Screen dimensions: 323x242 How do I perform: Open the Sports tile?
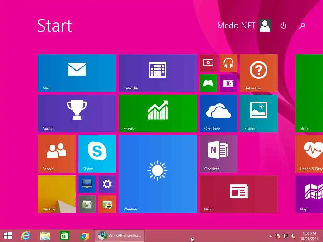tap(77, 113)
